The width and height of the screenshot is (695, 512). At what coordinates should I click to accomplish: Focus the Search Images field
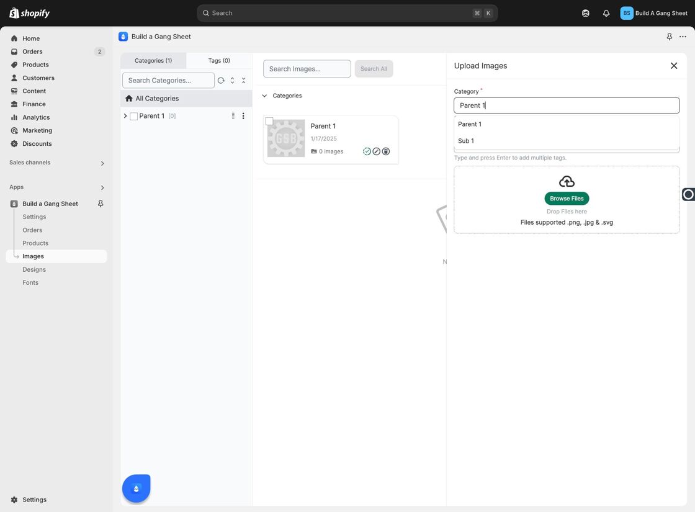click(x=307, y=69)
